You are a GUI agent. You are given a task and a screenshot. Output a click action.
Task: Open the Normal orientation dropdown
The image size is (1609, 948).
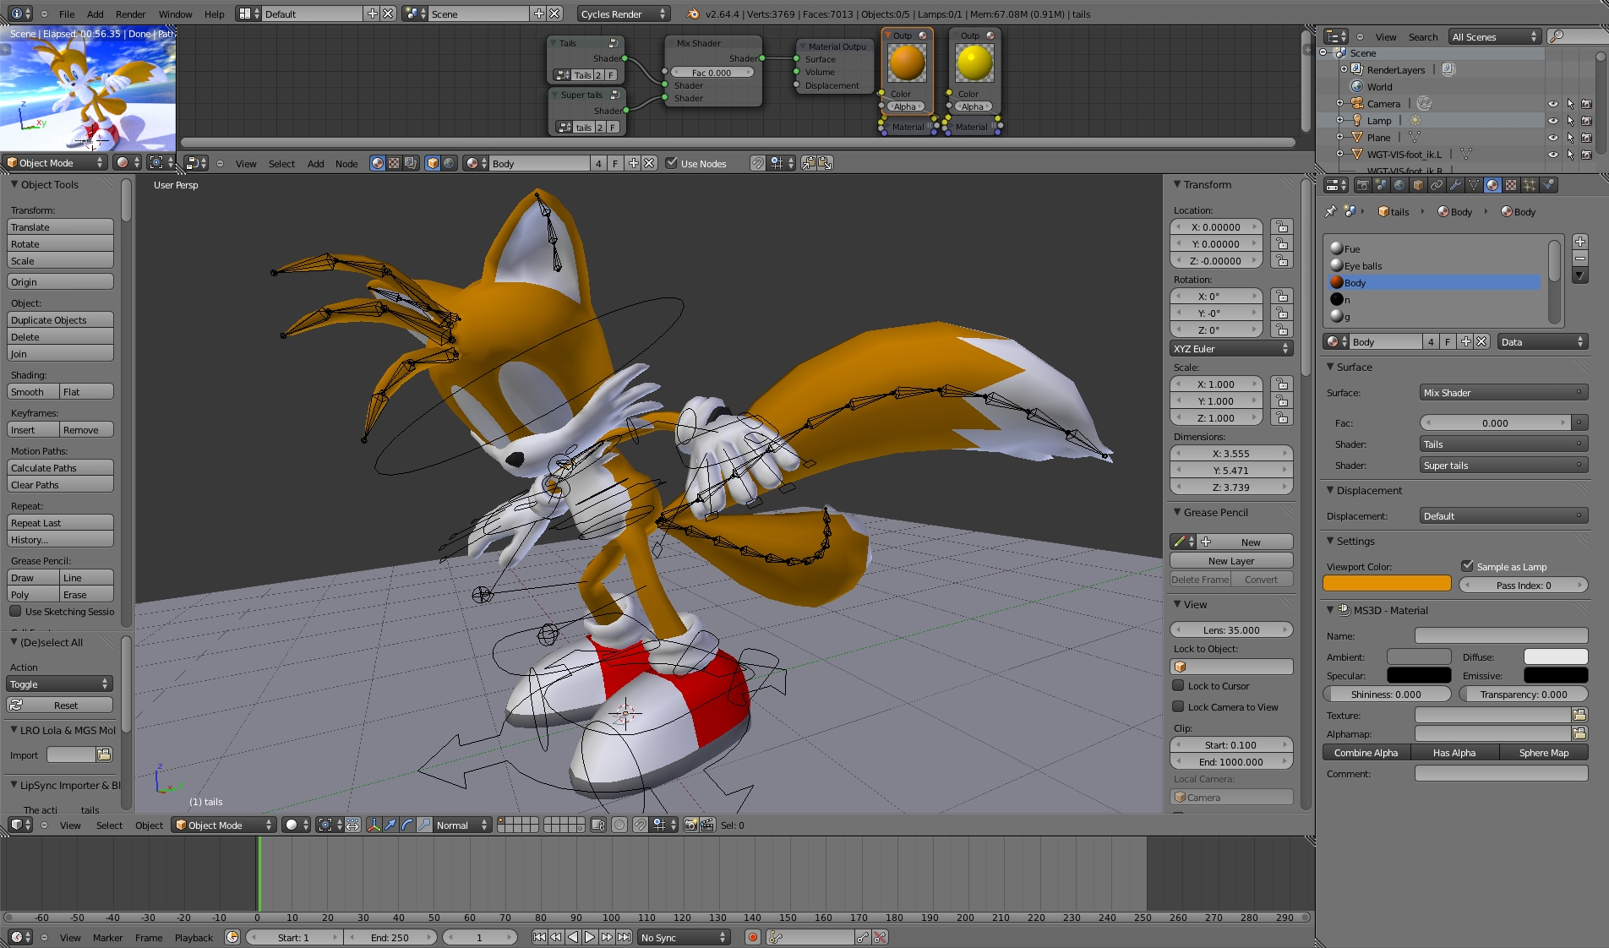(462, 825)
